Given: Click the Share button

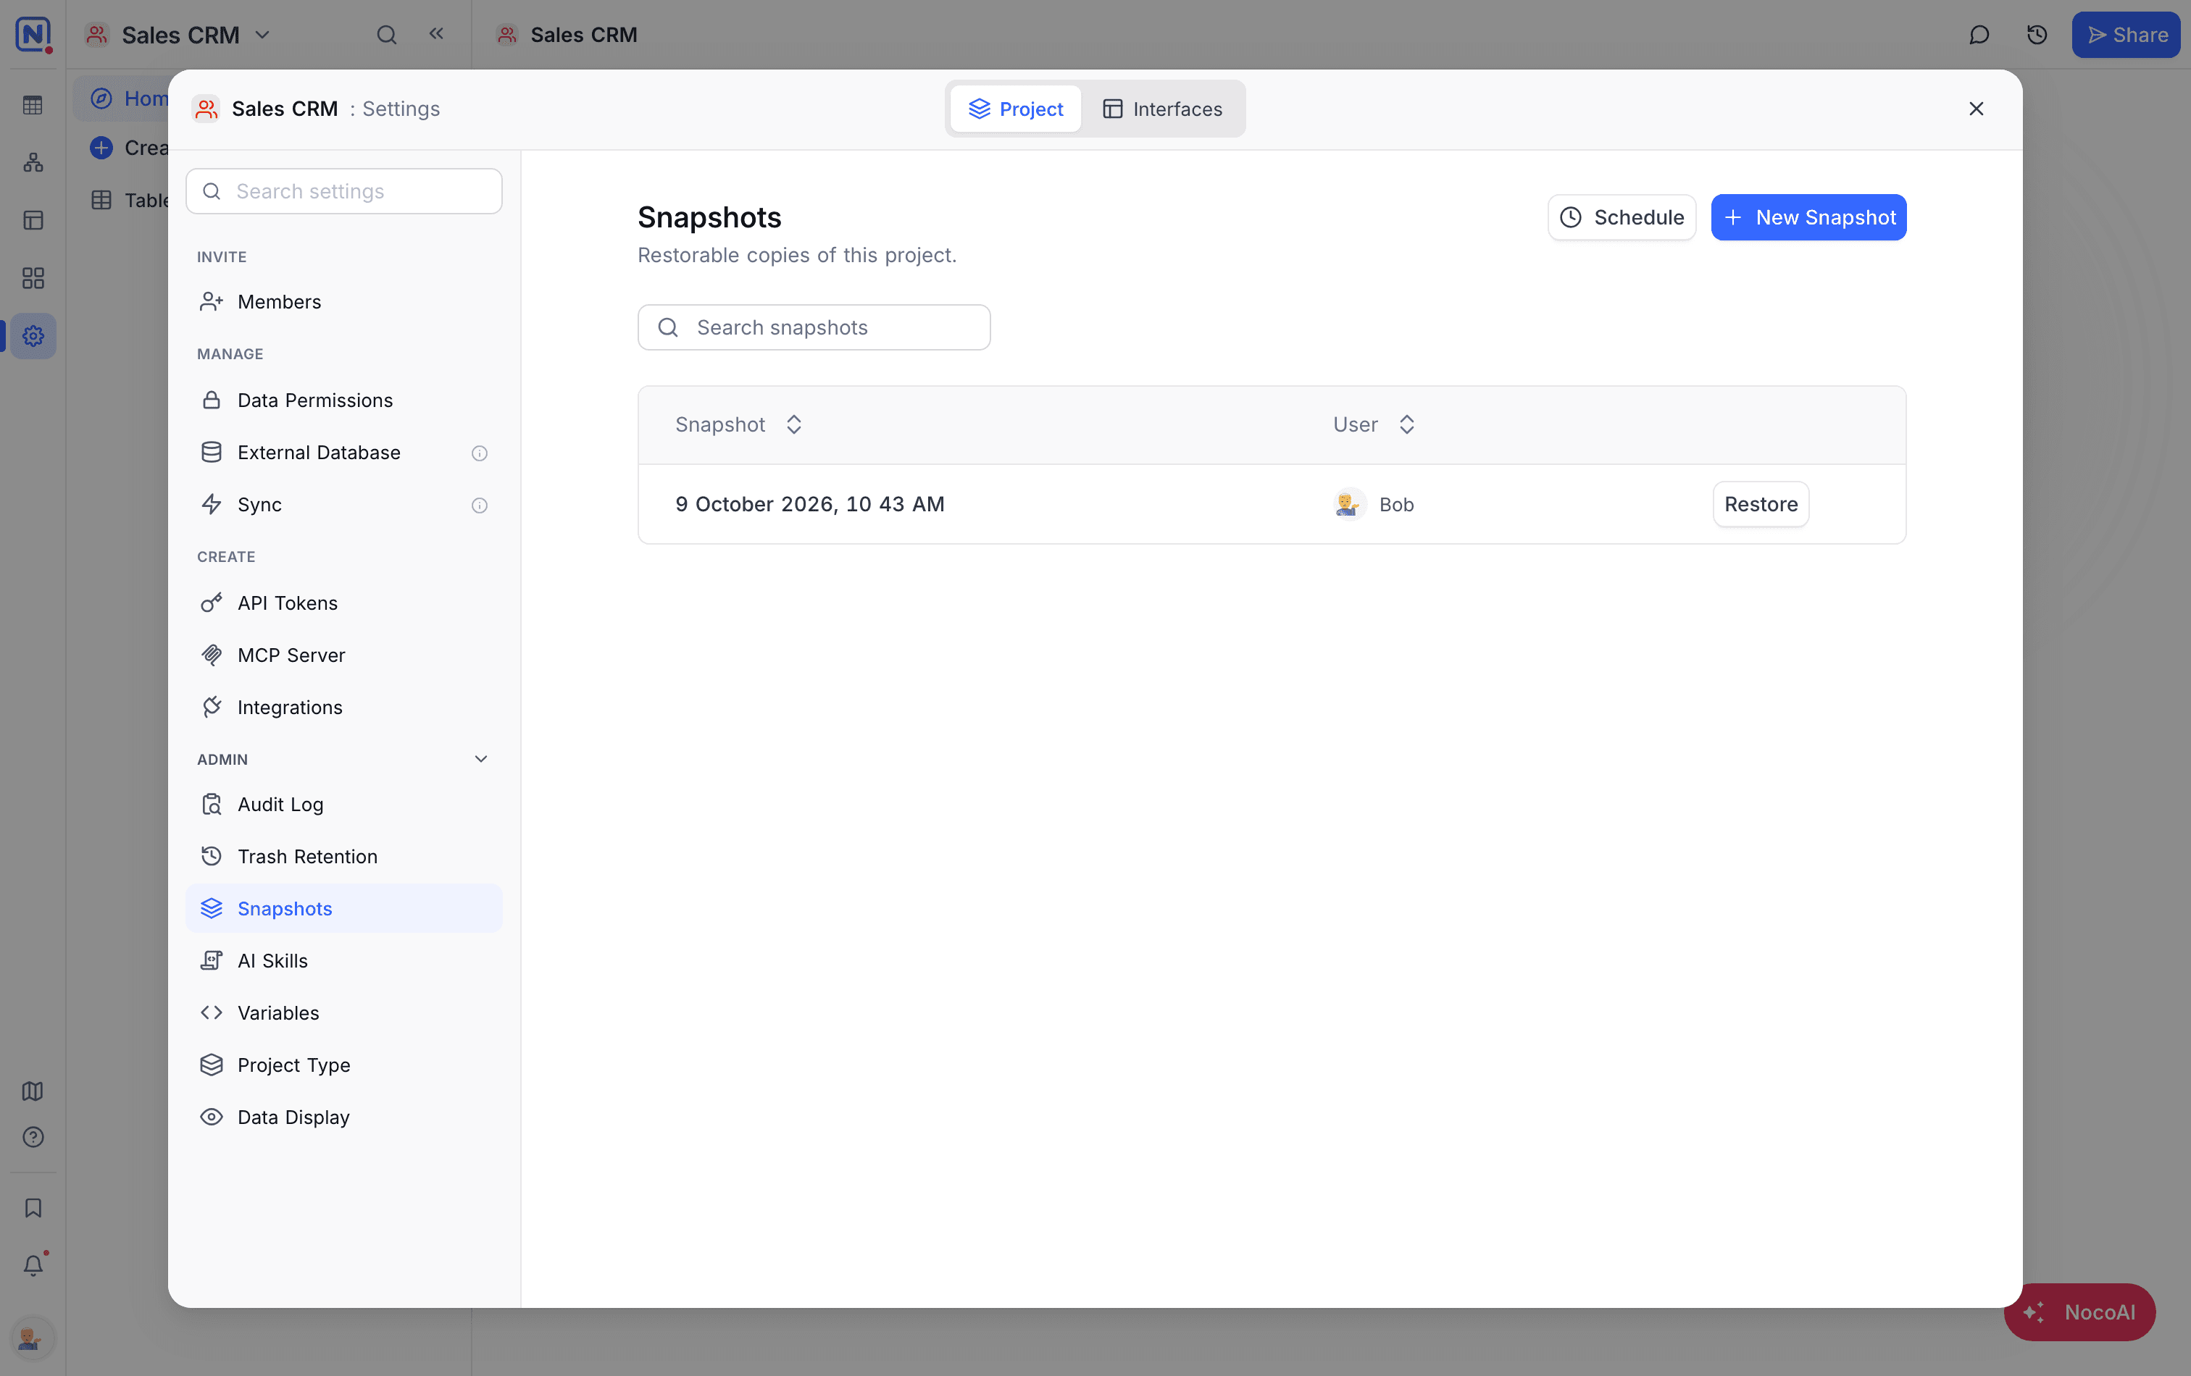Looking at the screenshot, I should [2126, 35].
